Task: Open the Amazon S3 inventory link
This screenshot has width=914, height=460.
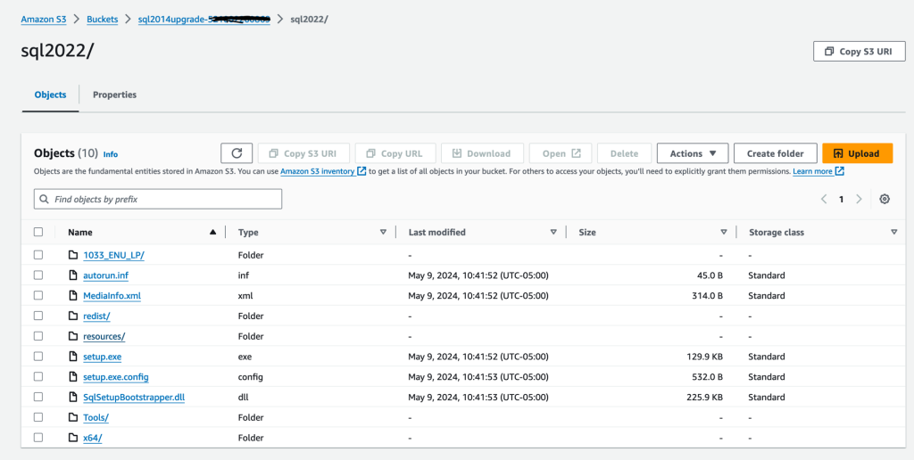Action: 317,171
